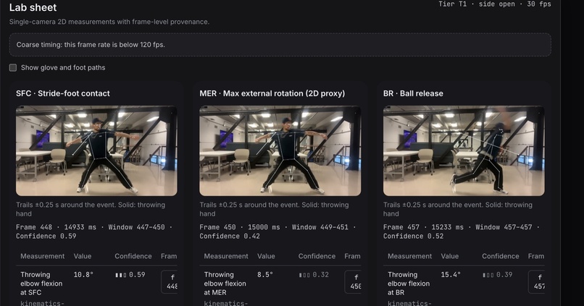The width and height of the screenshot is (584, 306).
Task: Click 'Throwing elbow flexion at SFC' row label
Action: (41, 284)
